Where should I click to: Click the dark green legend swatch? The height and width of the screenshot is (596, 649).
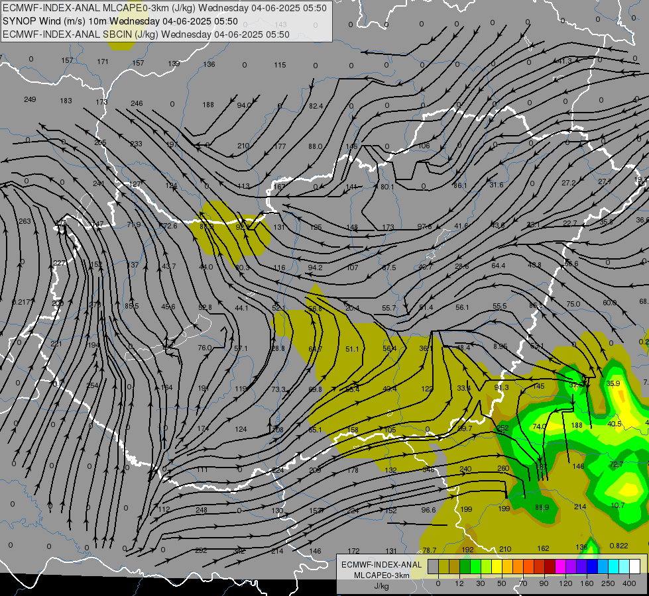[465, 567]
